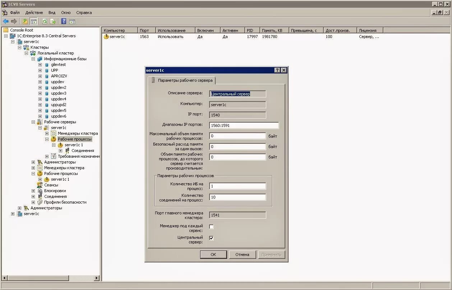Expand the UPP database node
This screenshot has height=290, width=452.
tap(40, 70)
